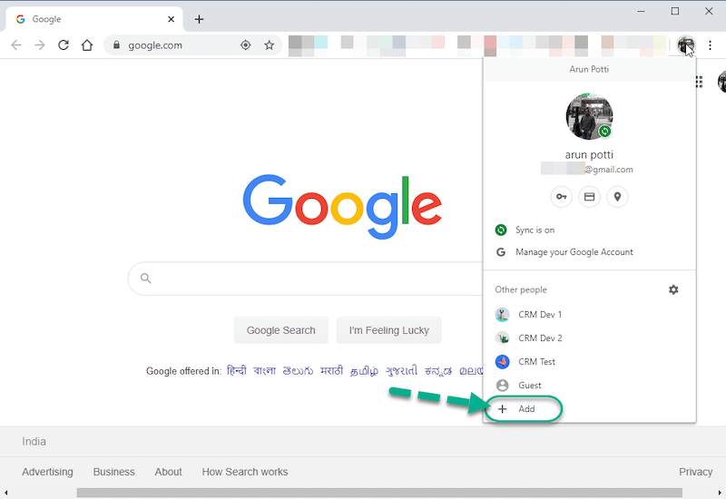This screenshot has height=499, width=726.
Task: Open the home page button
Action: pyautogui.click(x=87, y=44)
